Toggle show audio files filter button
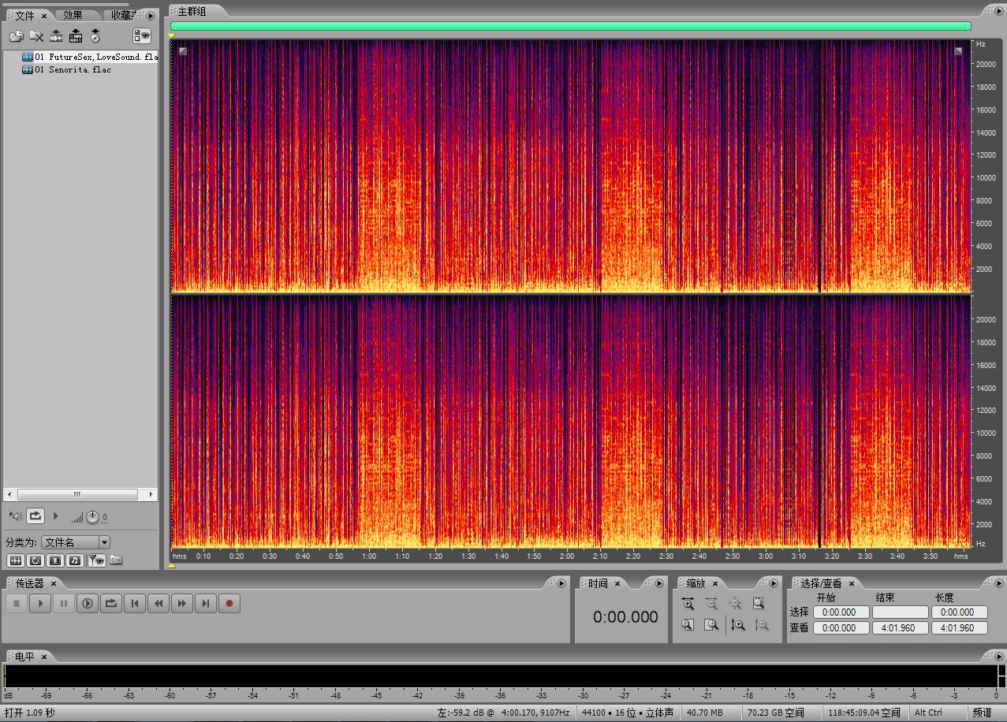The height and width of the screenshot is (722, 1007). point(15,560)
